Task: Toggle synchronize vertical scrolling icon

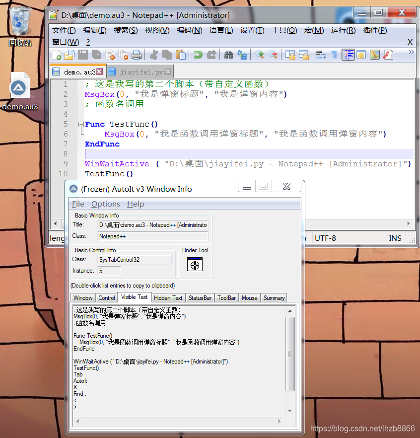Action: pos(290,55)
